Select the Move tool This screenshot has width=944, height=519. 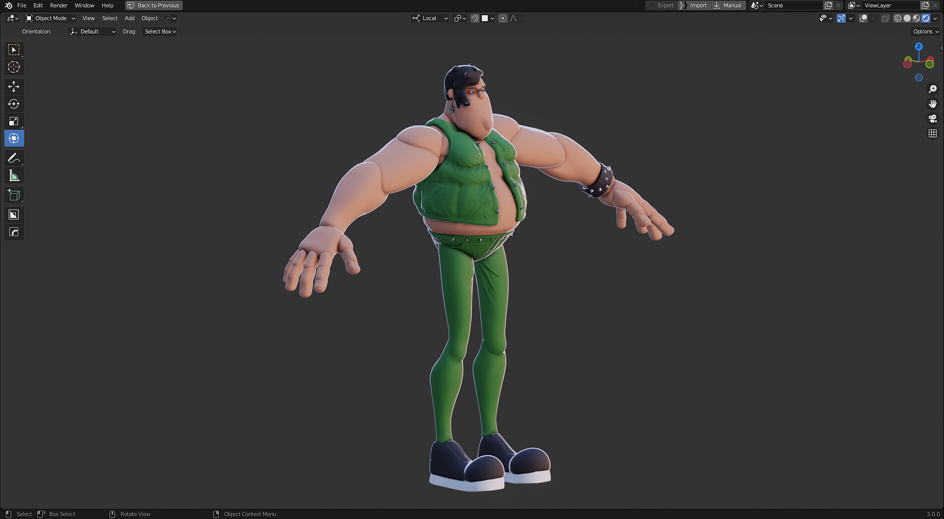click(x=14, y=87)
